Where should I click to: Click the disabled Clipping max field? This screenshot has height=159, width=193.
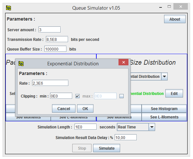point(105,96)
